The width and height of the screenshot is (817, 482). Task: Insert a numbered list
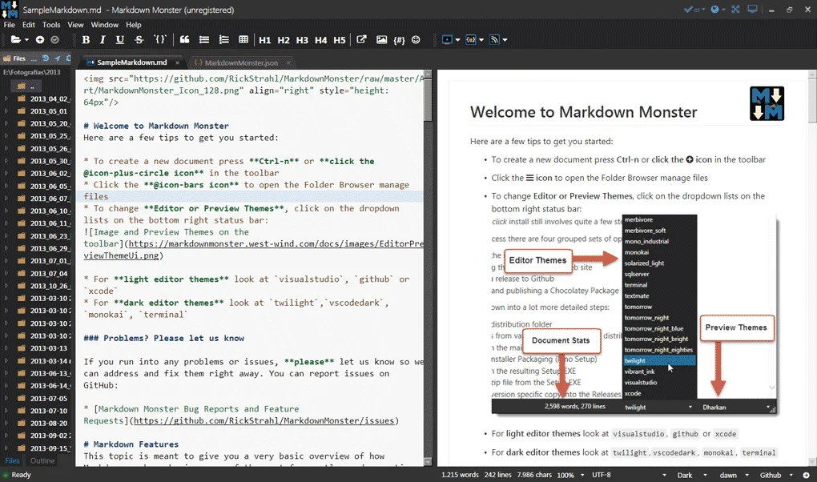(223, 39)
